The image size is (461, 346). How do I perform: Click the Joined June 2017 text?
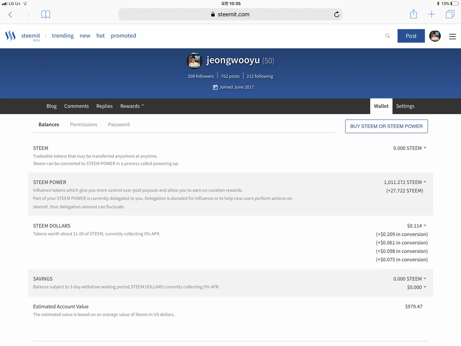pos(237,87)
